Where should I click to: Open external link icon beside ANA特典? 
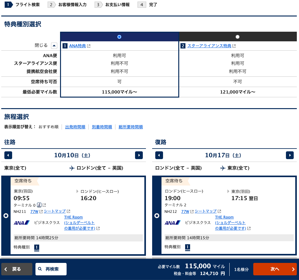pyautogui.click(x=89, y=46)
